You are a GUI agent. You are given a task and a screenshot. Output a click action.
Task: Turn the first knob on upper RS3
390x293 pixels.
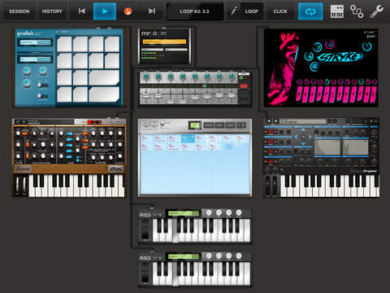209,212
